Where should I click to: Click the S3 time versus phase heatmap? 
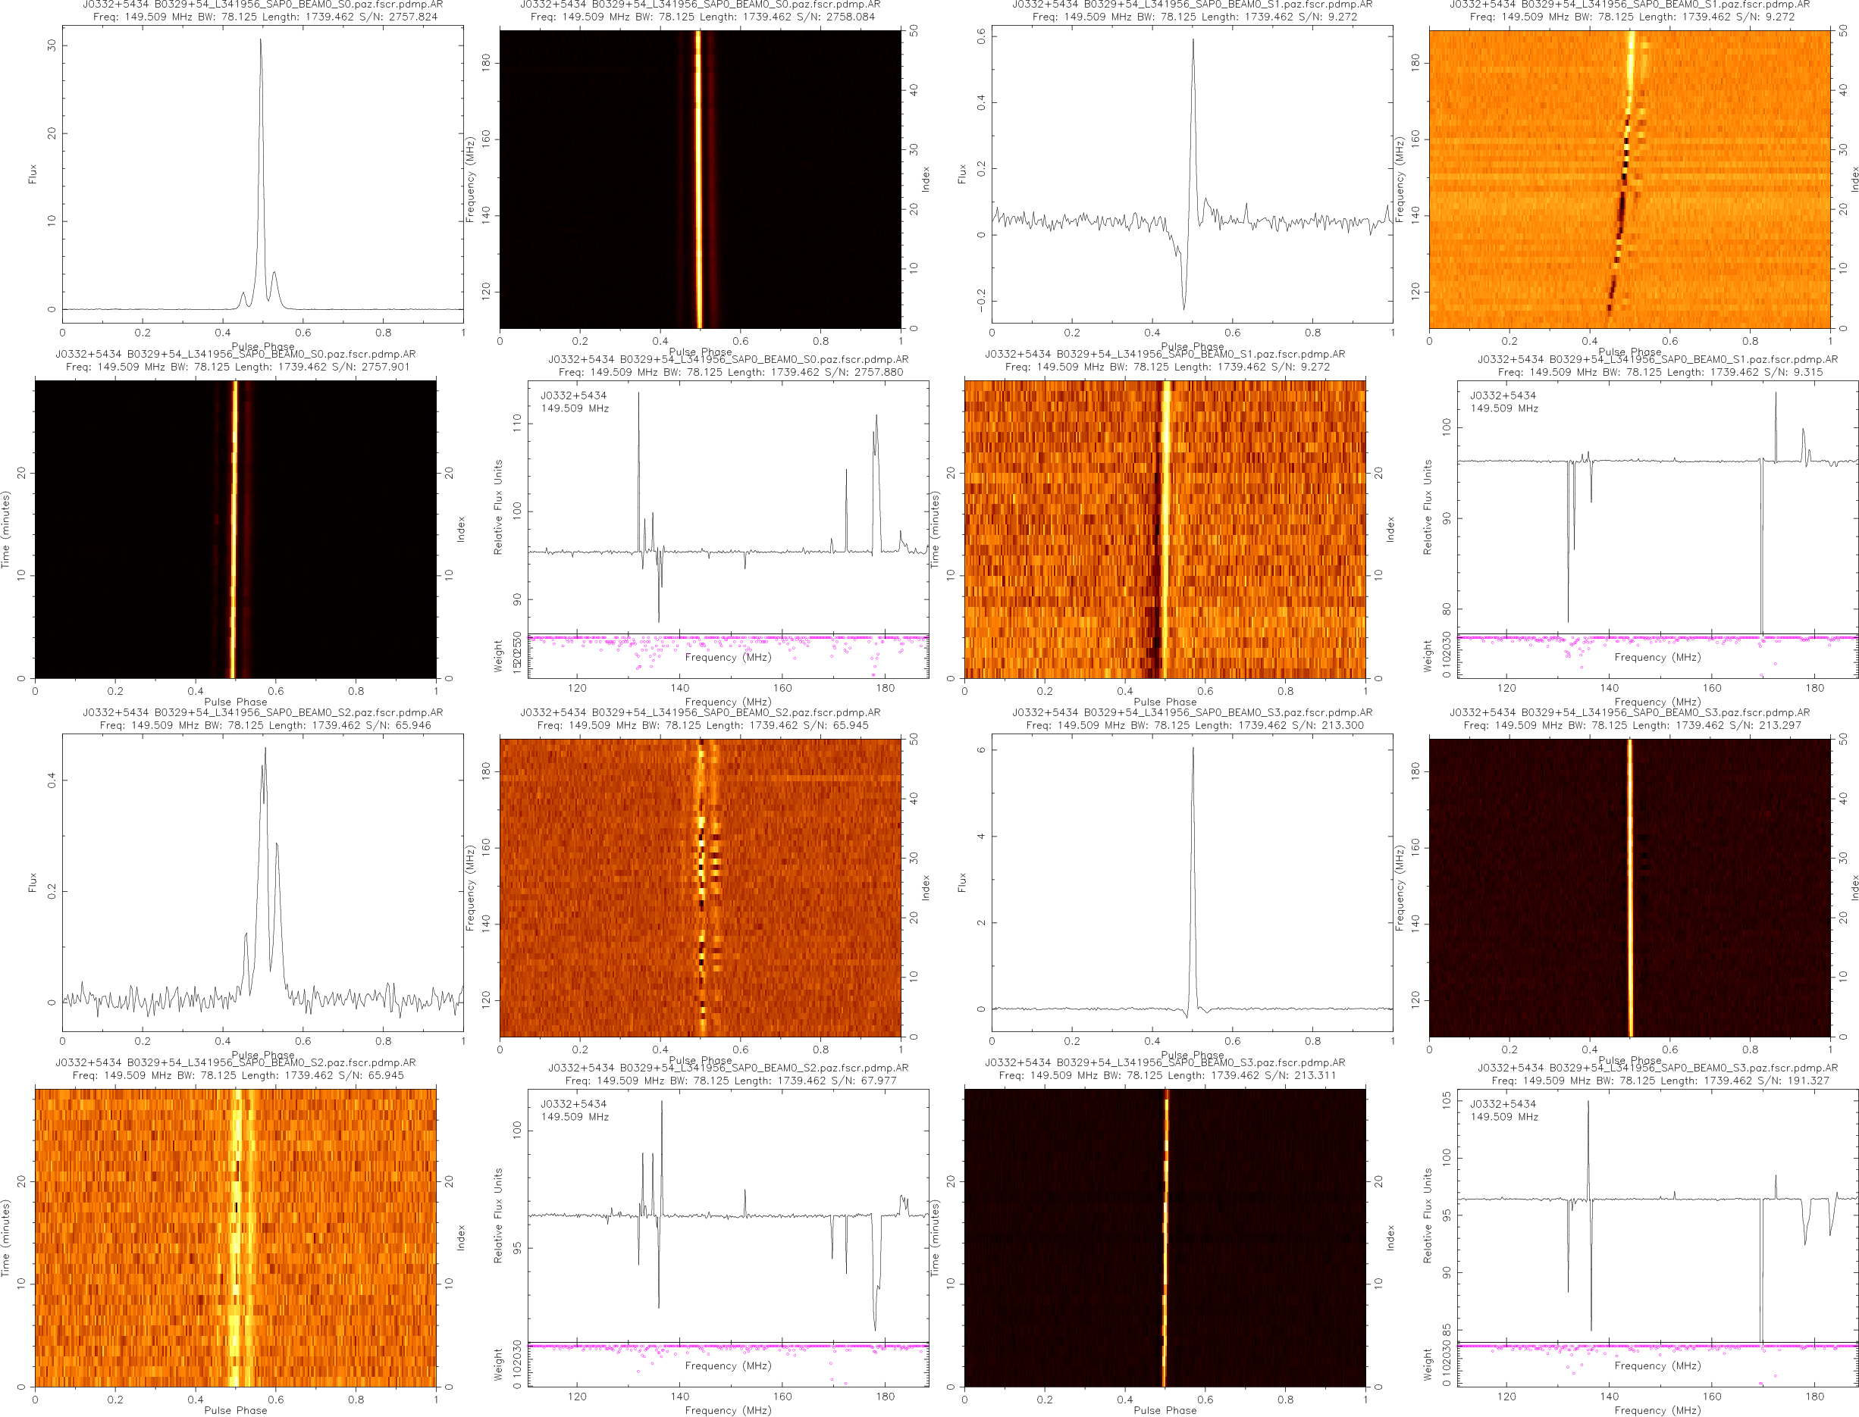(x=1165, y=1237)
